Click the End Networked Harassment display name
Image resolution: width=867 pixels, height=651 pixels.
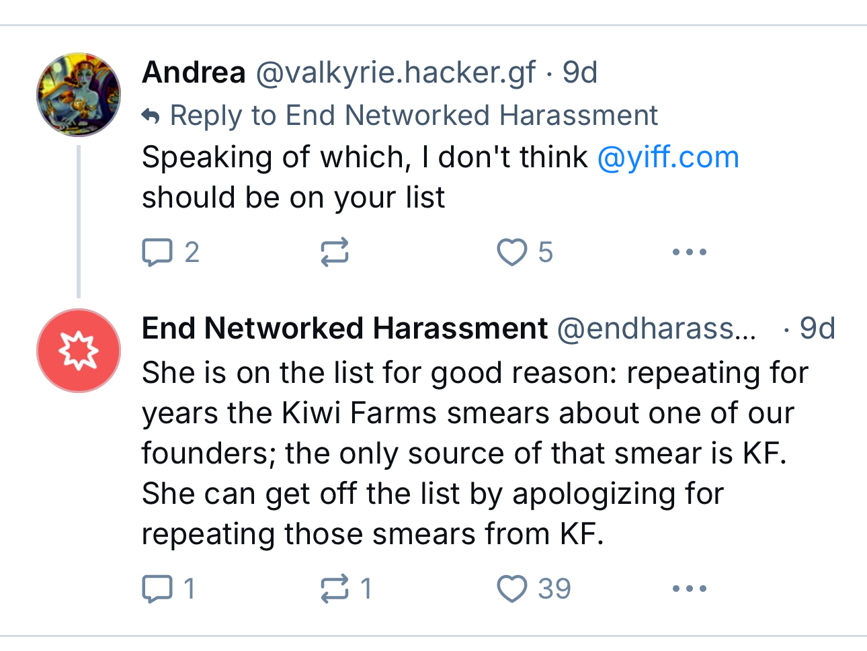coord(344,329)
